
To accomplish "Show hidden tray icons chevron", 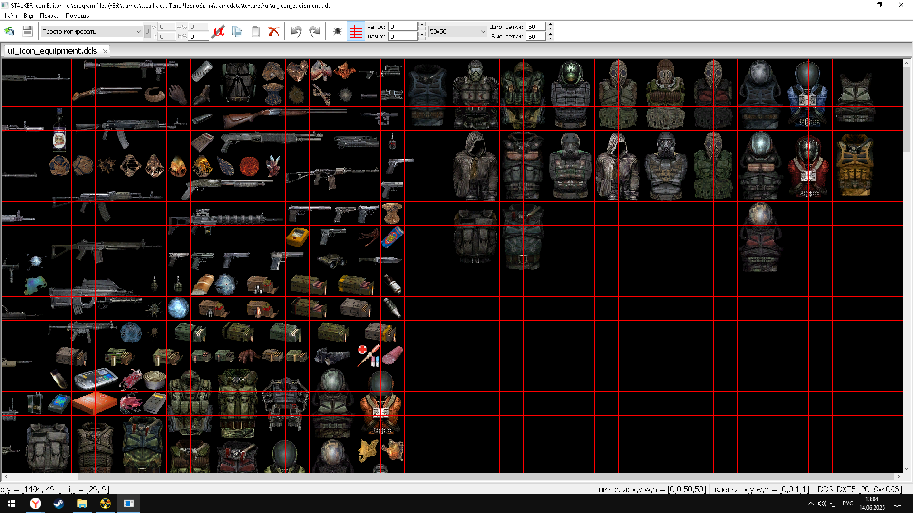I will 811,503.
